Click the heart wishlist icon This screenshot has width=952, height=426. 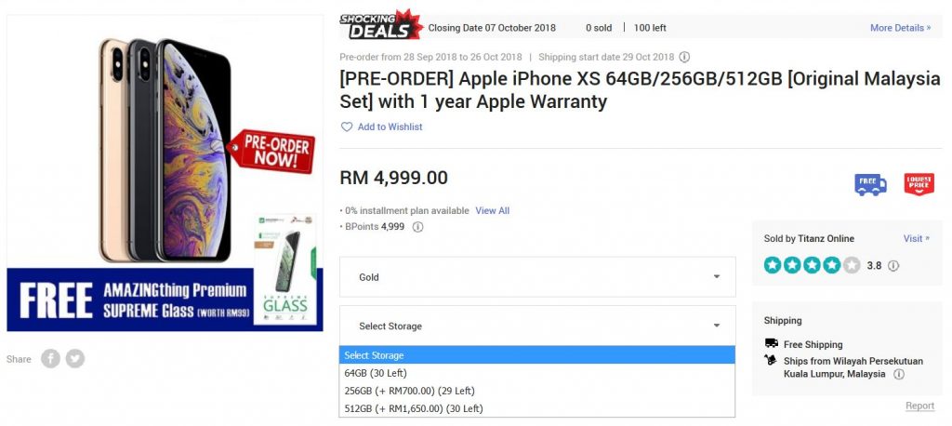coord(346,127)
